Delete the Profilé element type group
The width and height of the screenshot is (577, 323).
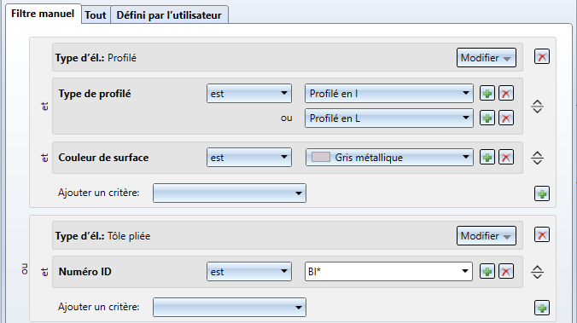[542, 57]
